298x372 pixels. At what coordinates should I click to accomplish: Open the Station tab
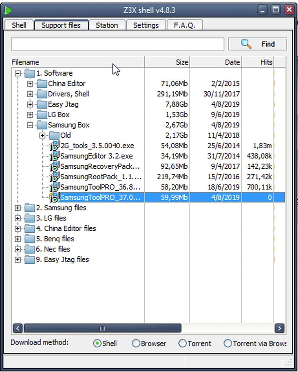coord(107,25)
